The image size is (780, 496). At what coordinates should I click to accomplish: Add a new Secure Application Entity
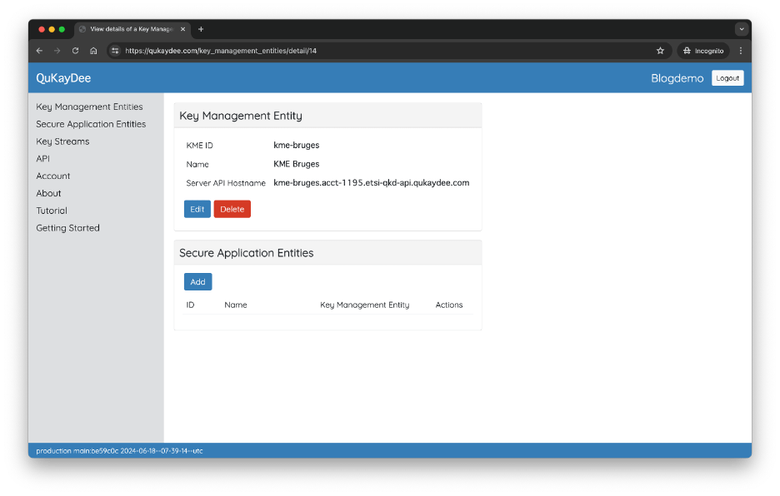[x=197, y=281]
